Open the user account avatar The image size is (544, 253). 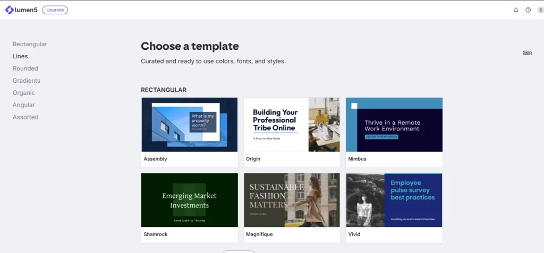point(540,10)
